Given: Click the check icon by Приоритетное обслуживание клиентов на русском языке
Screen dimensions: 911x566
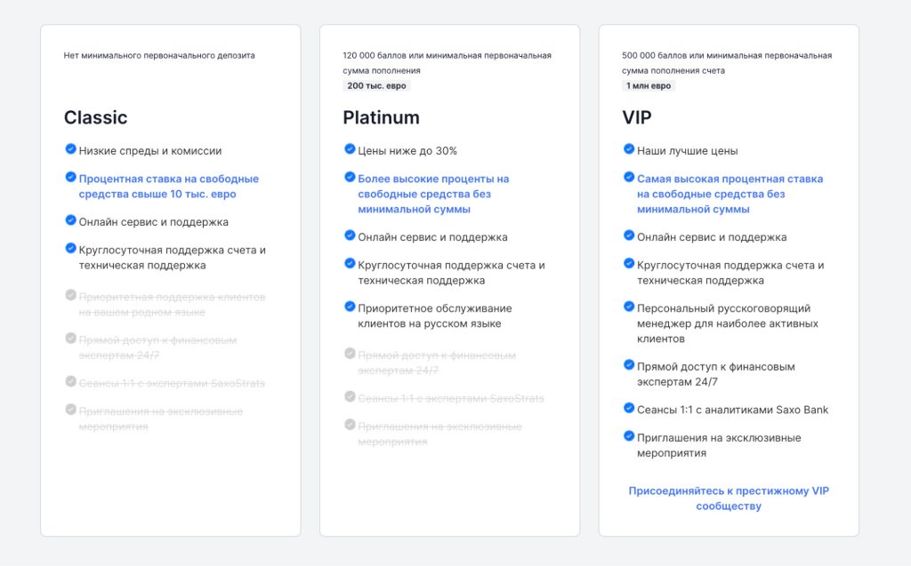Looking at the screenshot, I should [x=350, y=306].
